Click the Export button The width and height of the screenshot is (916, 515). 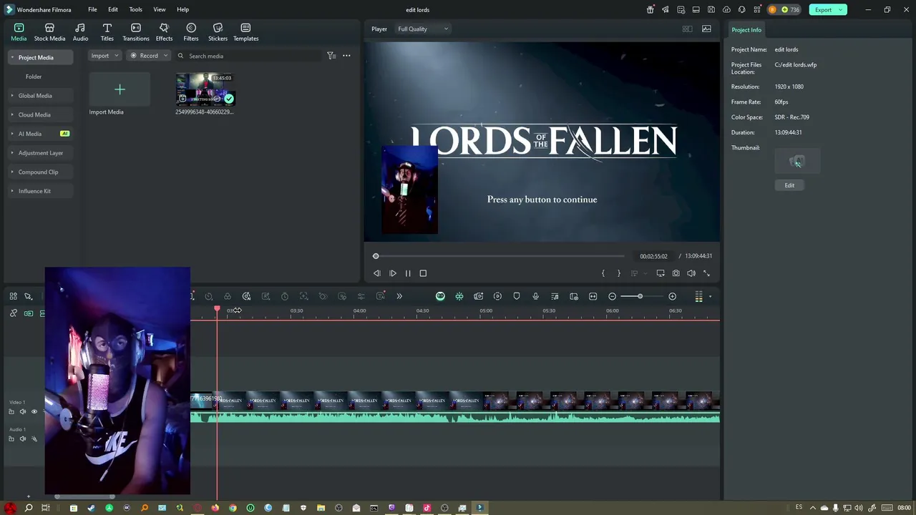pos(828,9)
